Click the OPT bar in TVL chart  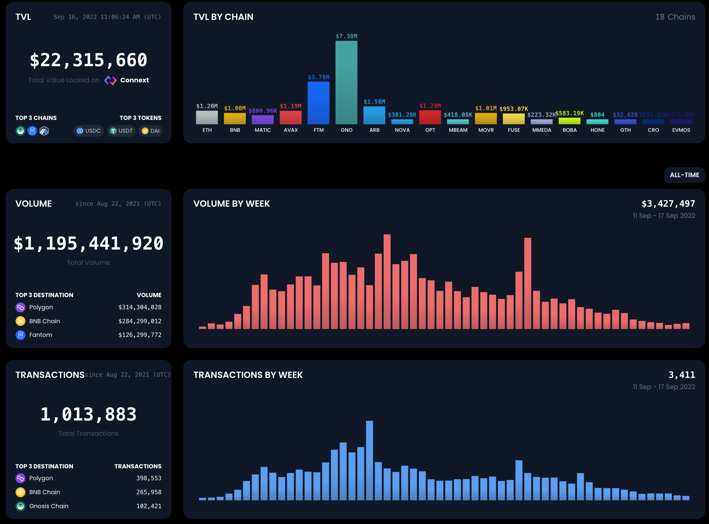pos(430,117)
